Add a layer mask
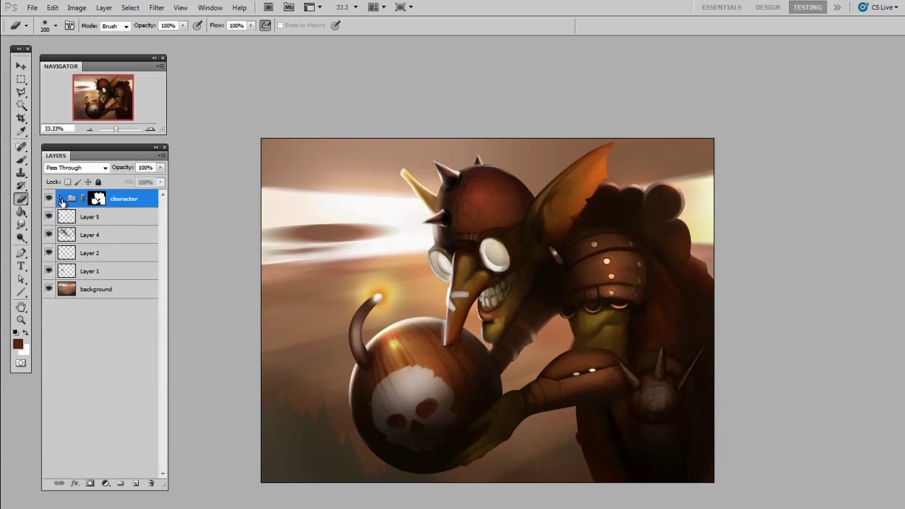Image resolution: width=905 pixels, height=509 pixels. [x=90, y=484]
